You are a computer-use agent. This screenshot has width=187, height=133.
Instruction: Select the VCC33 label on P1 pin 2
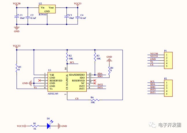(x=154, y=56)
